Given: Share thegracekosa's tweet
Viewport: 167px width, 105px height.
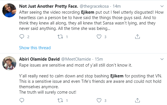Looking at the screenshot, I should click(x=137, y=37).
